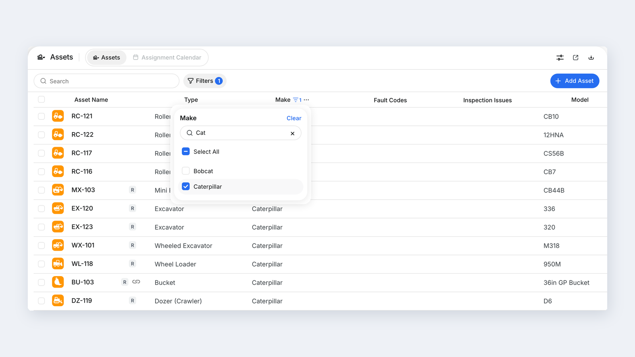This screenshot has height=357, width=635.
Task: Open the Filters dropdown button
Action: click(x=205, y=81)
